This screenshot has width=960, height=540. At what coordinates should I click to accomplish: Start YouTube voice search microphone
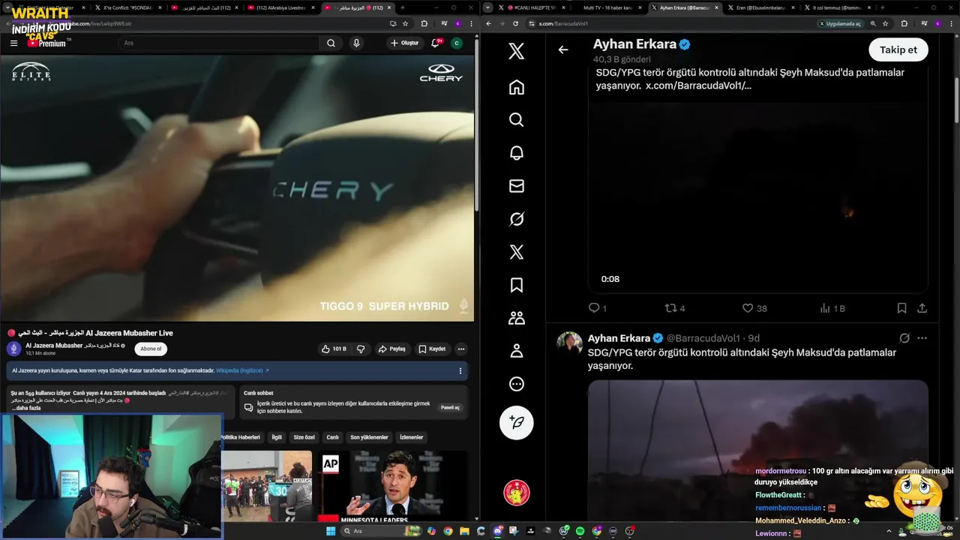tap(356, 43)
